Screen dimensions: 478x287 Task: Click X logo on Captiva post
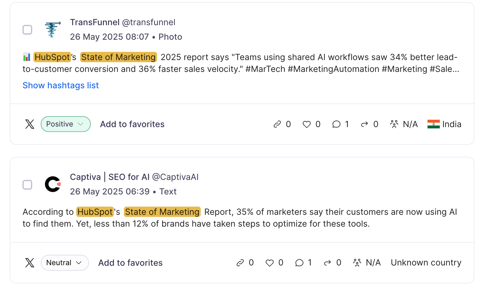point(30,263)
